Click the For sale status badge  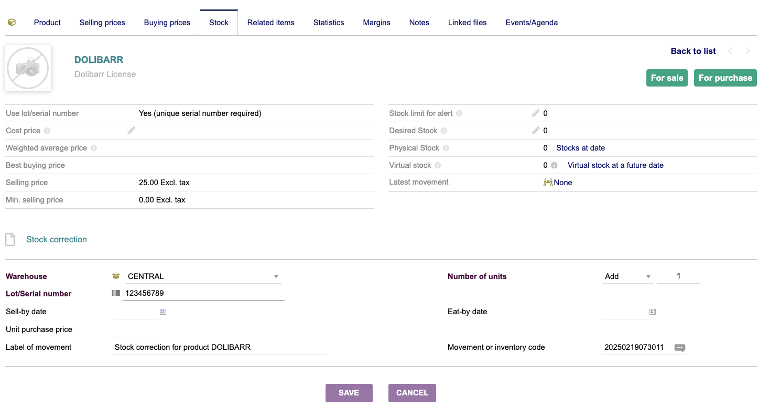click(x=667, y=78)
